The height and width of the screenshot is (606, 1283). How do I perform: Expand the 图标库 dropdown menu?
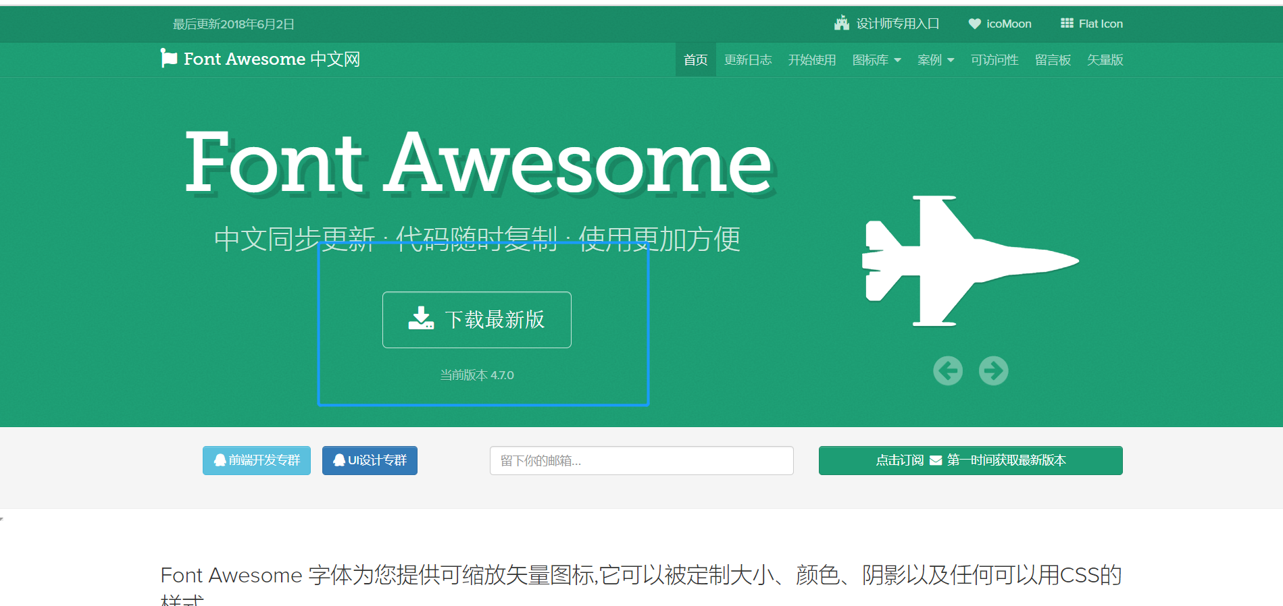coord(876,59)
